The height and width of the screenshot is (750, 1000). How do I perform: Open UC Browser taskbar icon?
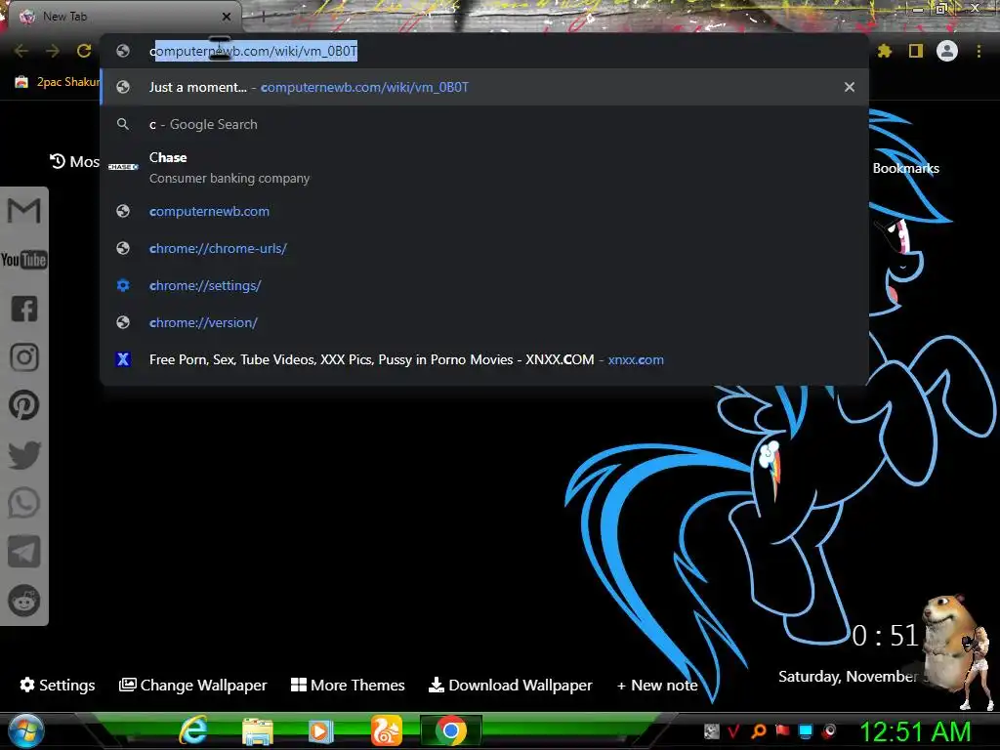tap(387, 730)
